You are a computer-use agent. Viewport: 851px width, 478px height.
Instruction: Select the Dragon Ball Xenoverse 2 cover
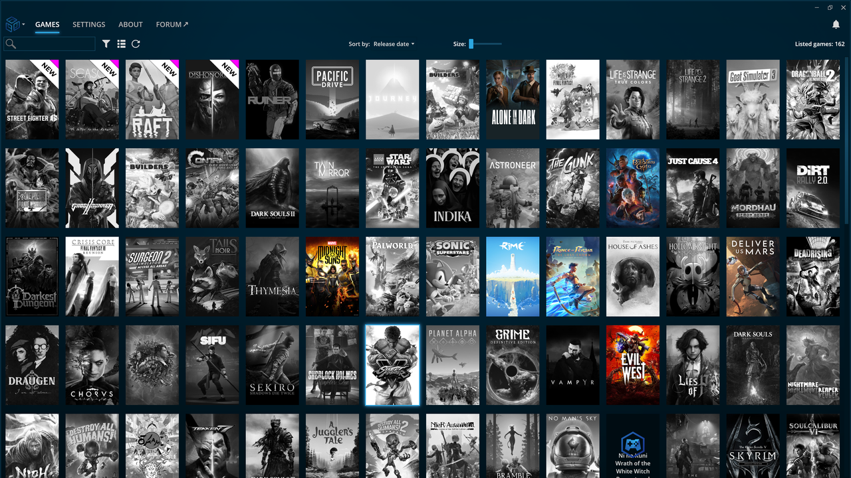click(813, 100)
